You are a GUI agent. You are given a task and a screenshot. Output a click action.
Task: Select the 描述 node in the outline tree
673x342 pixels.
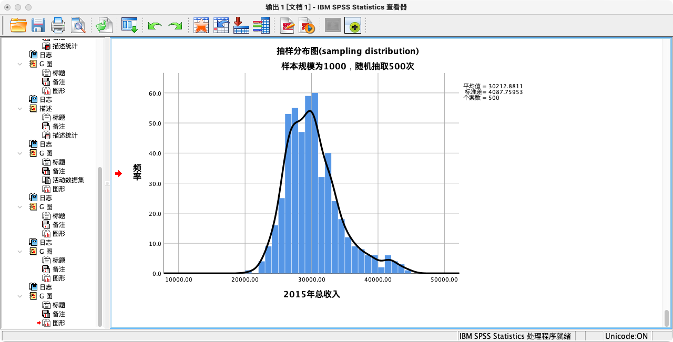click(46, 109)
